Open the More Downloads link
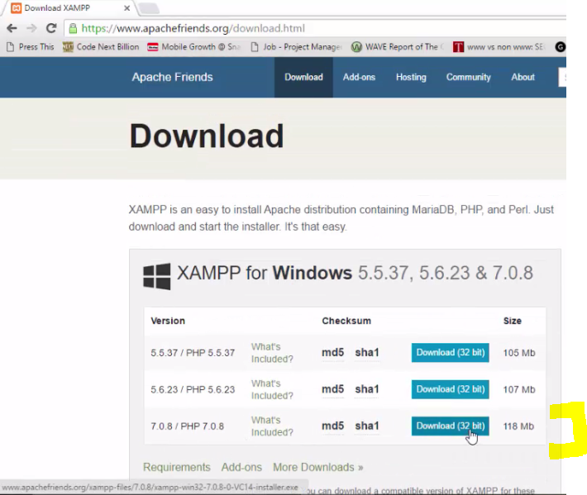The height and width of the screenshot is (495, 587). 317,467
